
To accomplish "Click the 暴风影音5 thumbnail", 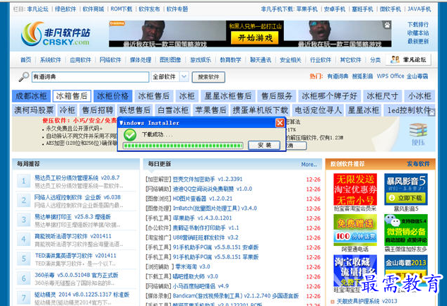I will coord(406,189).
